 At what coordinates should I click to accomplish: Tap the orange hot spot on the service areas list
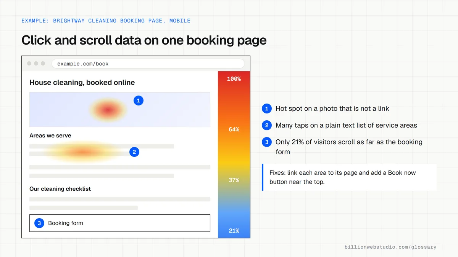pos(82,152)
